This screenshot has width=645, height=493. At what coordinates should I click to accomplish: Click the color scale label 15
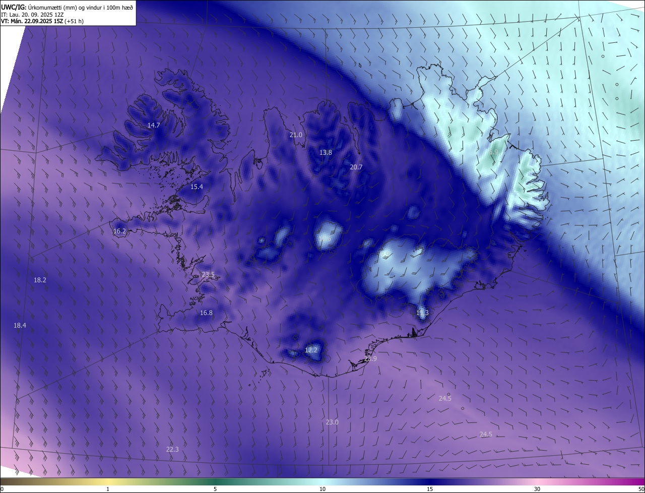(x=430, y=489)
